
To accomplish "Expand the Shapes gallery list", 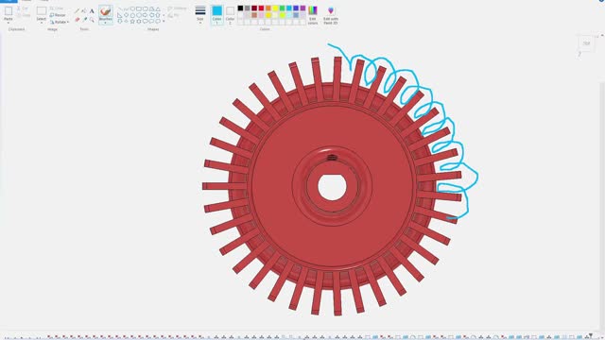I will [x=164, y=21].
